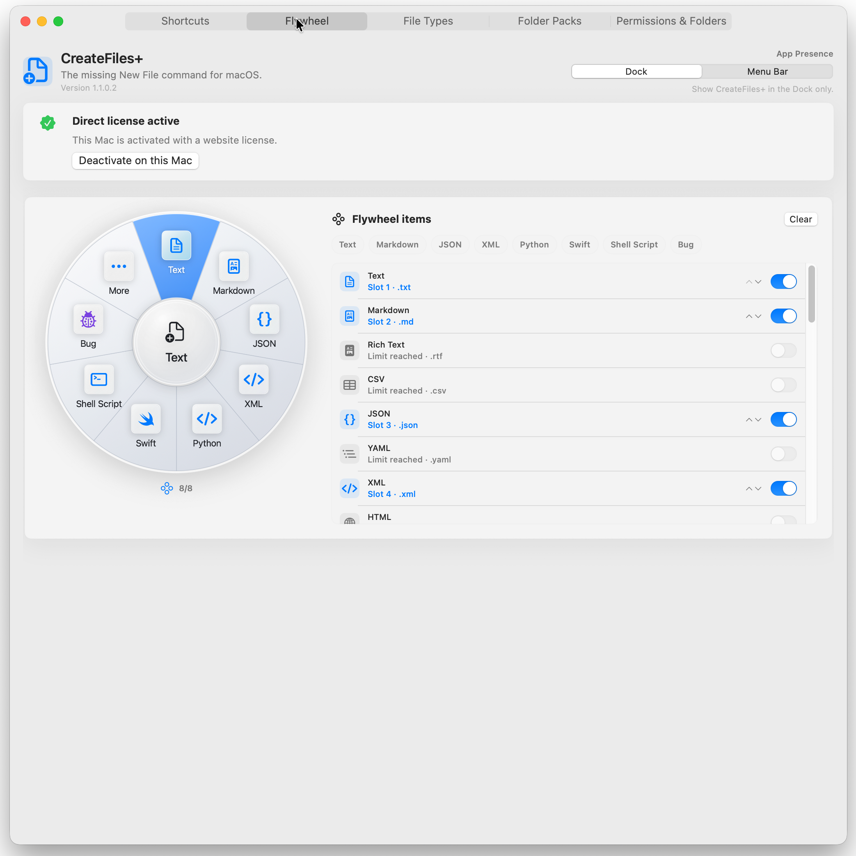Select the Swift bird icon on the flywheel
856x856 pixels.
tap(146, 419)
